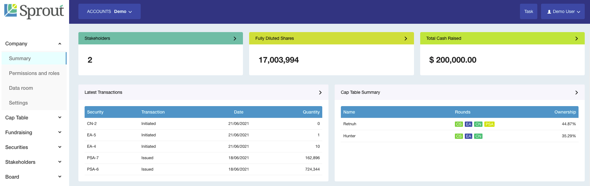Open Stakeholders card arrow icon
Image resolution: width=590 pixels, height=186 pixels.
click(235, 39)
